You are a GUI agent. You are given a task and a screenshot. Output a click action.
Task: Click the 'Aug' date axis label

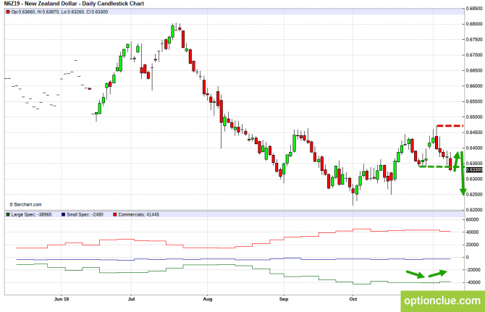click(x=208, y=299)
